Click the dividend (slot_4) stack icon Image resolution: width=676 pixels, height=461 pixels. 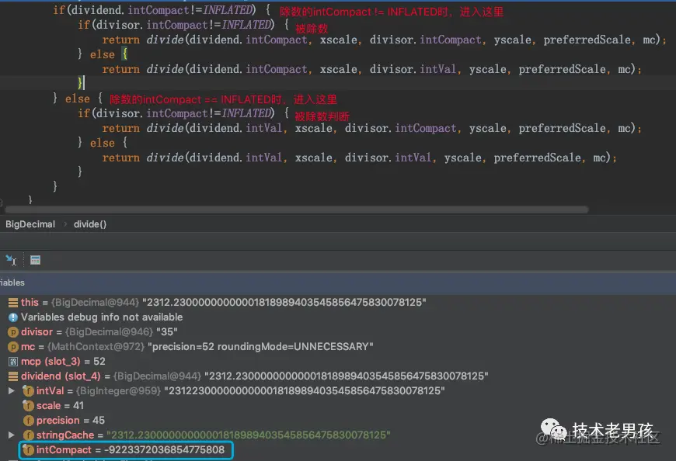click(13, 376)
